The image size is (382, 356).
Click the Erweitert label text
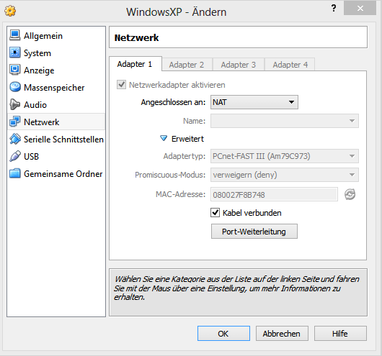[x=187, y=139]
